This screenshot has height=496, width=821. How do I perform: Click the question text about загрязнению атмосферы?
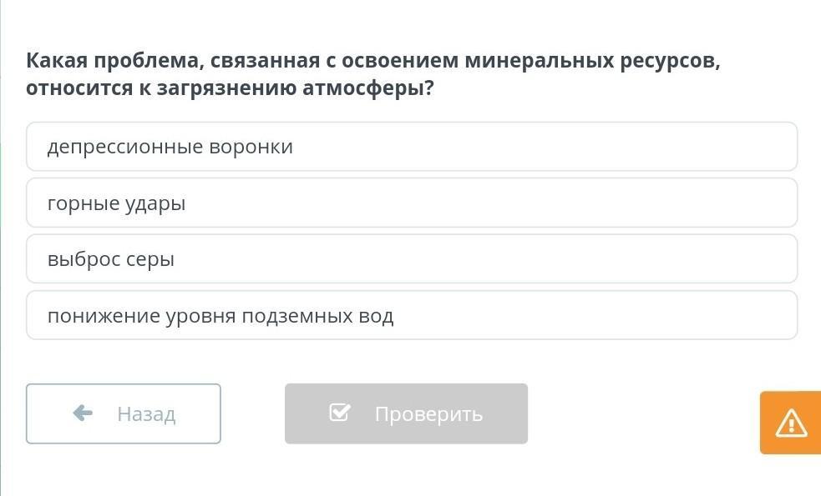[230, 88]
